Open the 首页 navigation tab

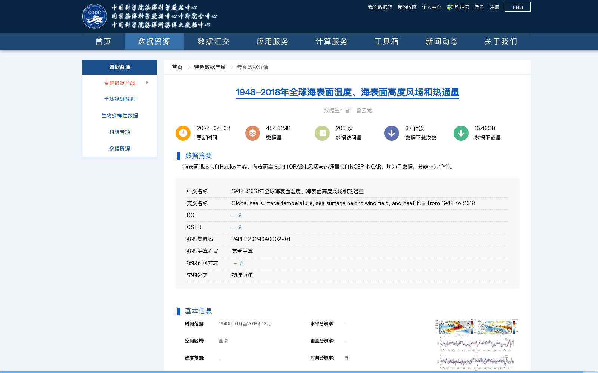[104, 41]
